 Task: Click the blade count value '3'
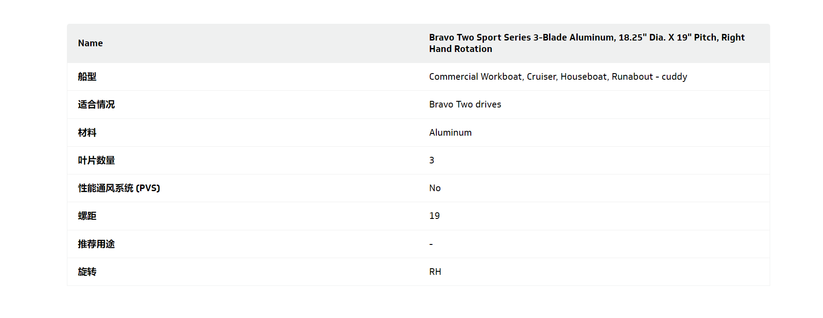[432, 160]
